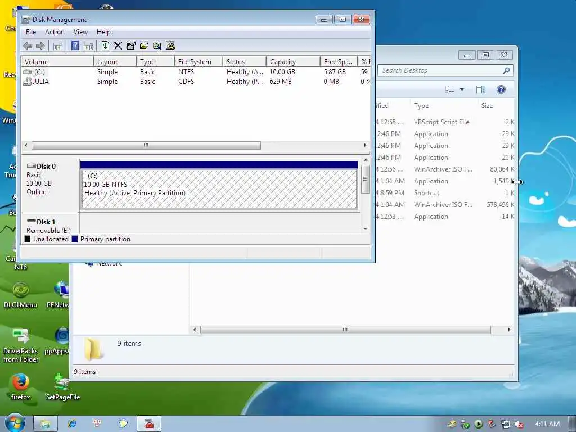The image size is (576, 432).
Task: Toggle the action pane toolbar icon
Action: (88, 46)
